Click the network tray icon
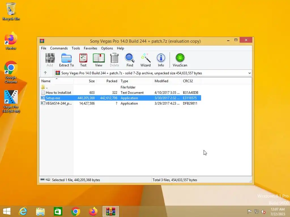This screenshot has width=290, height=217. [x=256, y=211]
